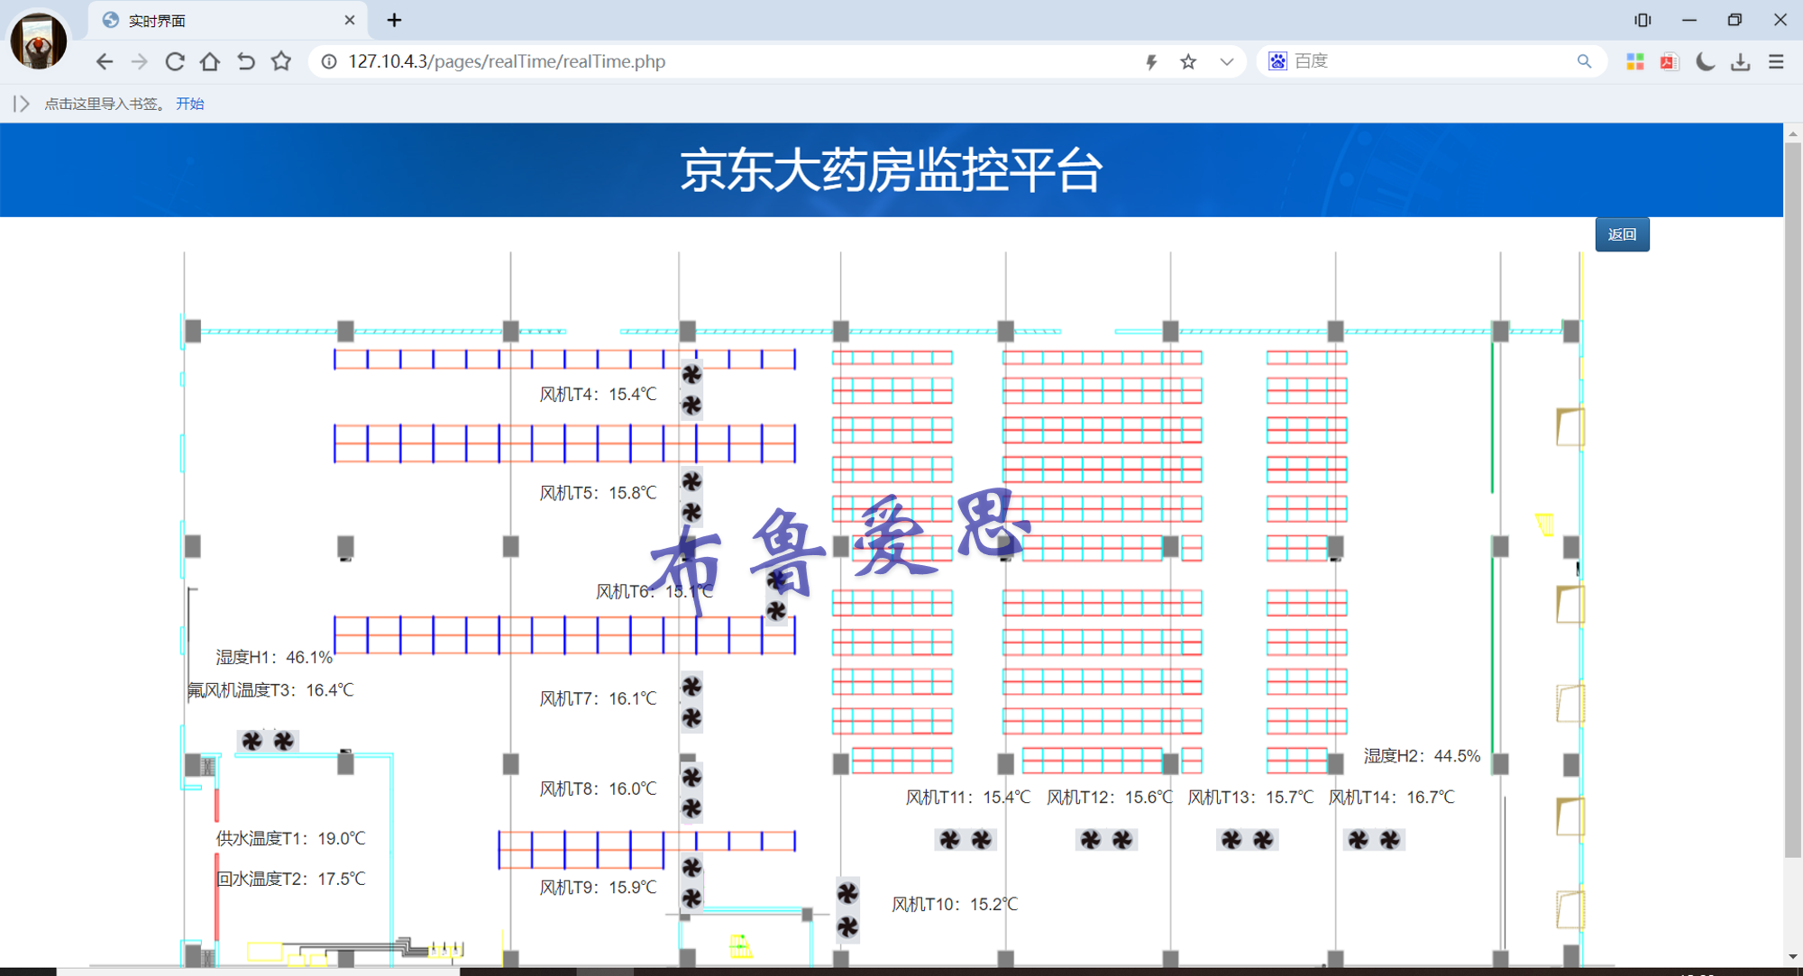Click the 风机T5: 15.8℃ reading
The width and height of the screenshot is (1803, 976).
coord(598,493)
